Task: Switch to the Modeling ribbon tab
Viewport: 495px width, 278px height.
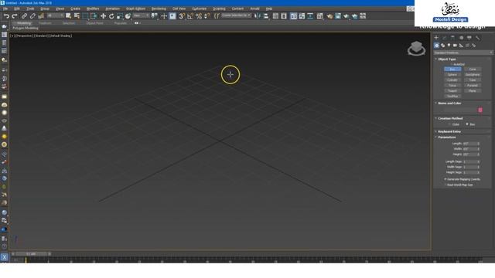Action: click(24, 23)
